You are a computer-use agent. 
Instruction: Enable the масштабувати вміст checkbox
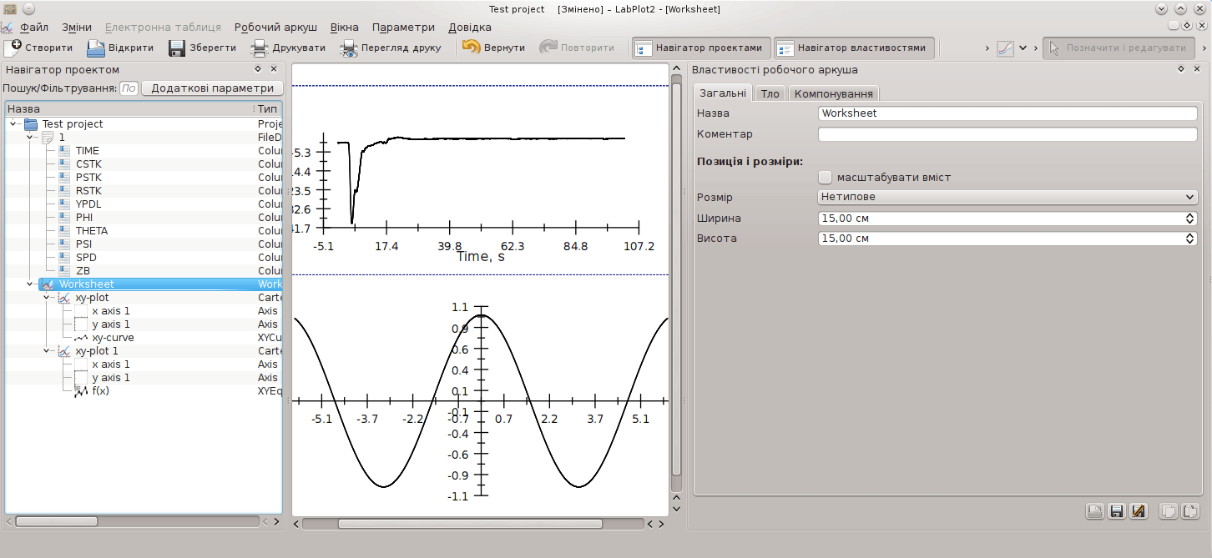point(826,177)
